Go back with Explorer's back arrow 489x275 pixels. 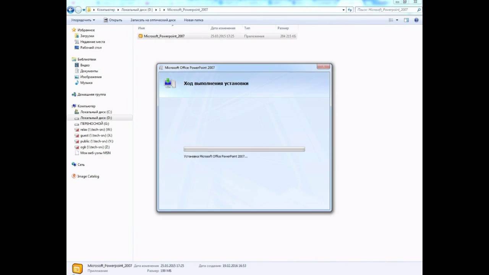tap(71, 10)
